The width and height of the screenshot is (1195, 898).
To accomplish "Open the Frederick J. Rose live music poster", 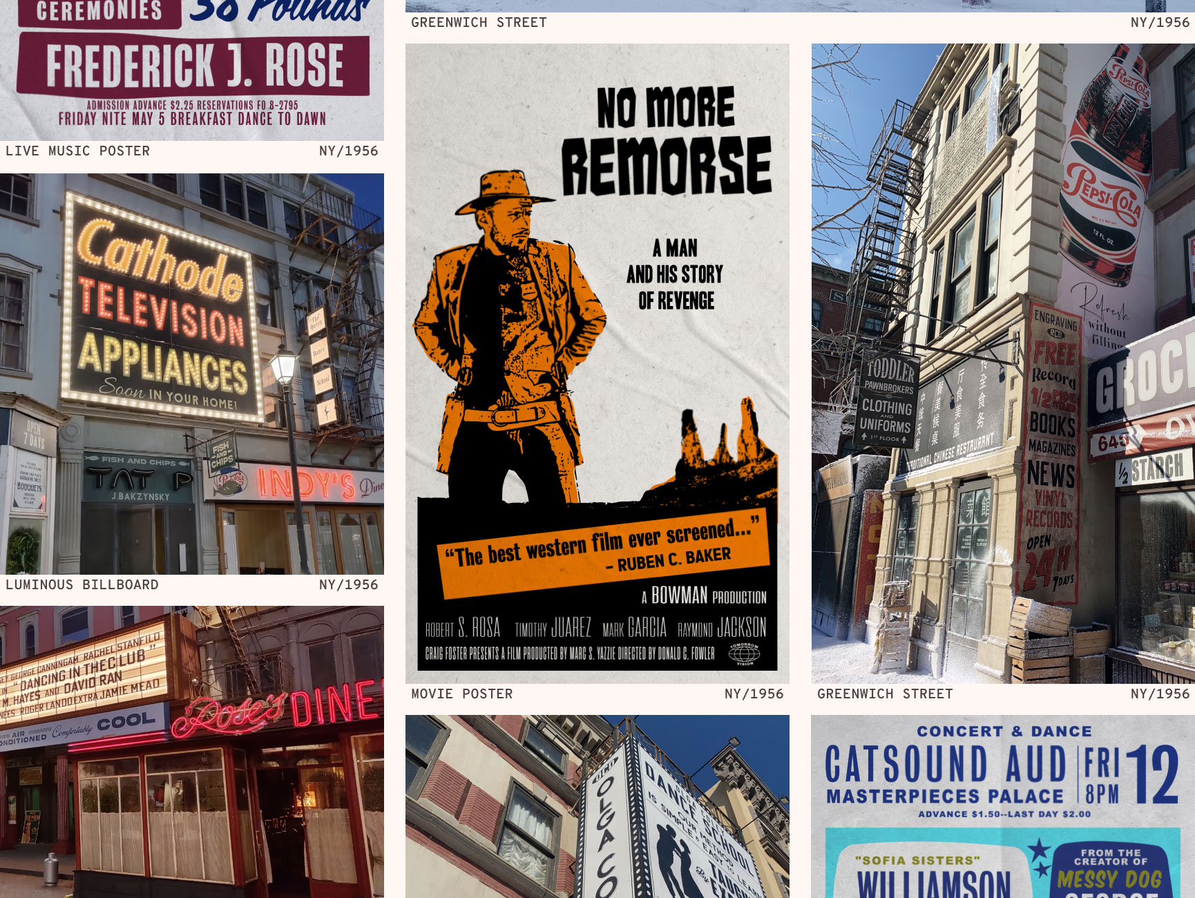I will [192, 70].
